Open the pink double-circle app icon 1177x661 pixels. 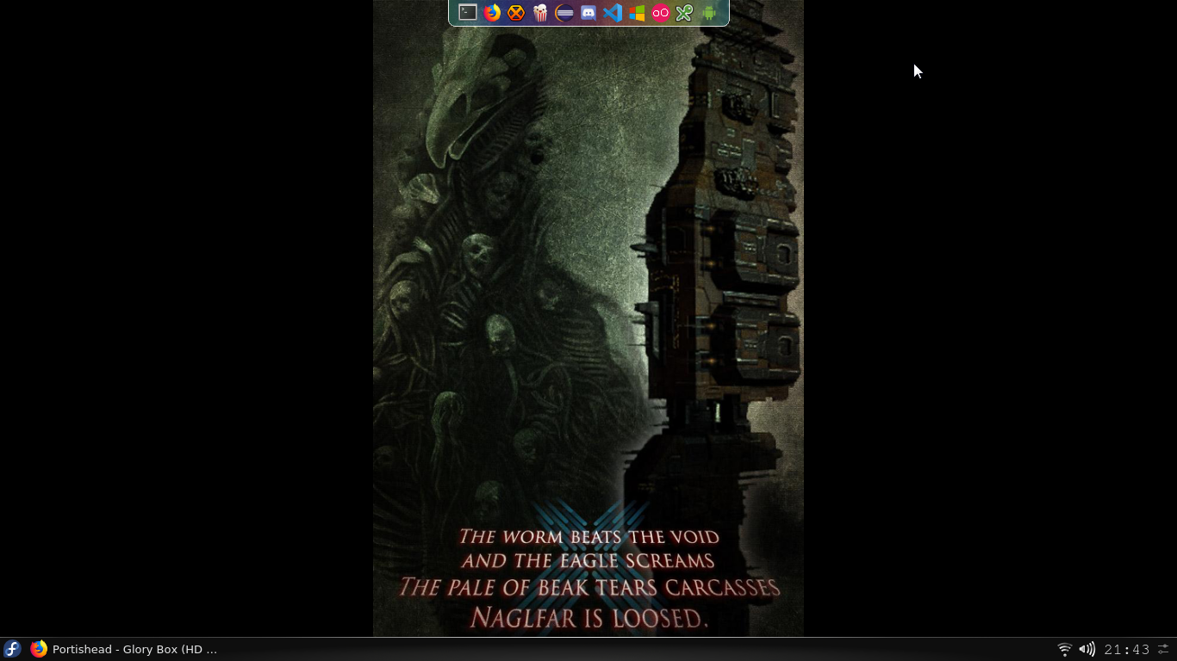pyautogui.click(x=661, y=13)
